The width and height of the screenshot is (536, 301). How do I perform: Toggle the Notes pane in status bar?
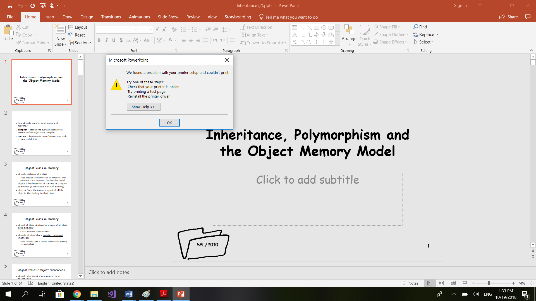click(x=410, y=283)
